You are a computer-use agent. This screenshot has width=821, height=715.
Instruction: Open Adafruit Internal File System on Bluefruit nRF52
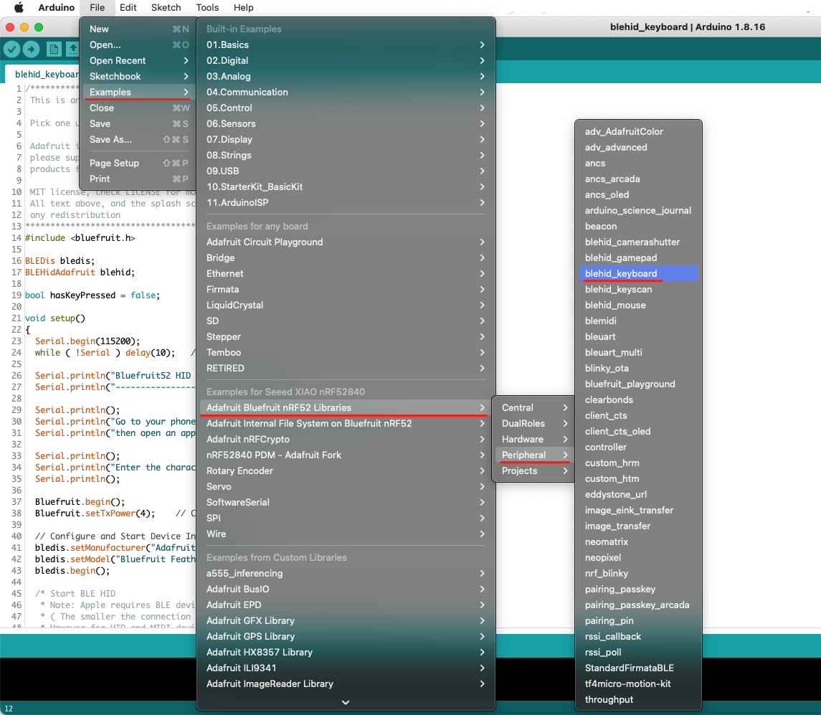coord(346,423)
